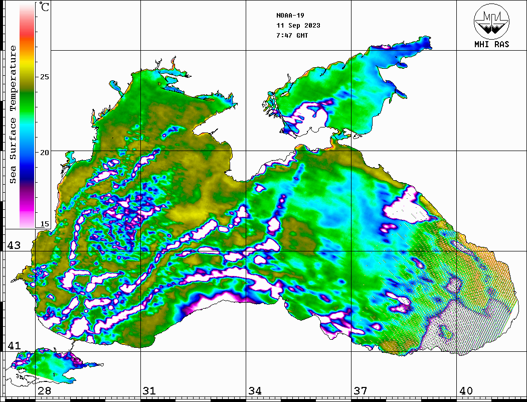Image resolution: width=527 pixels, height=402 pixels.
Task: Click the longitude 37 axis label
Action: [x=360, y=391]
